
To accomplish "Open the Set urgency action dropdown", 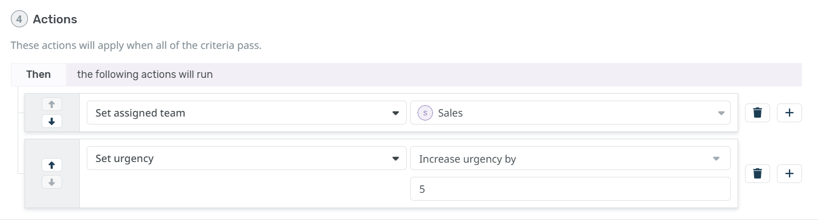I will pyautogui.click(x=246, y=159).
